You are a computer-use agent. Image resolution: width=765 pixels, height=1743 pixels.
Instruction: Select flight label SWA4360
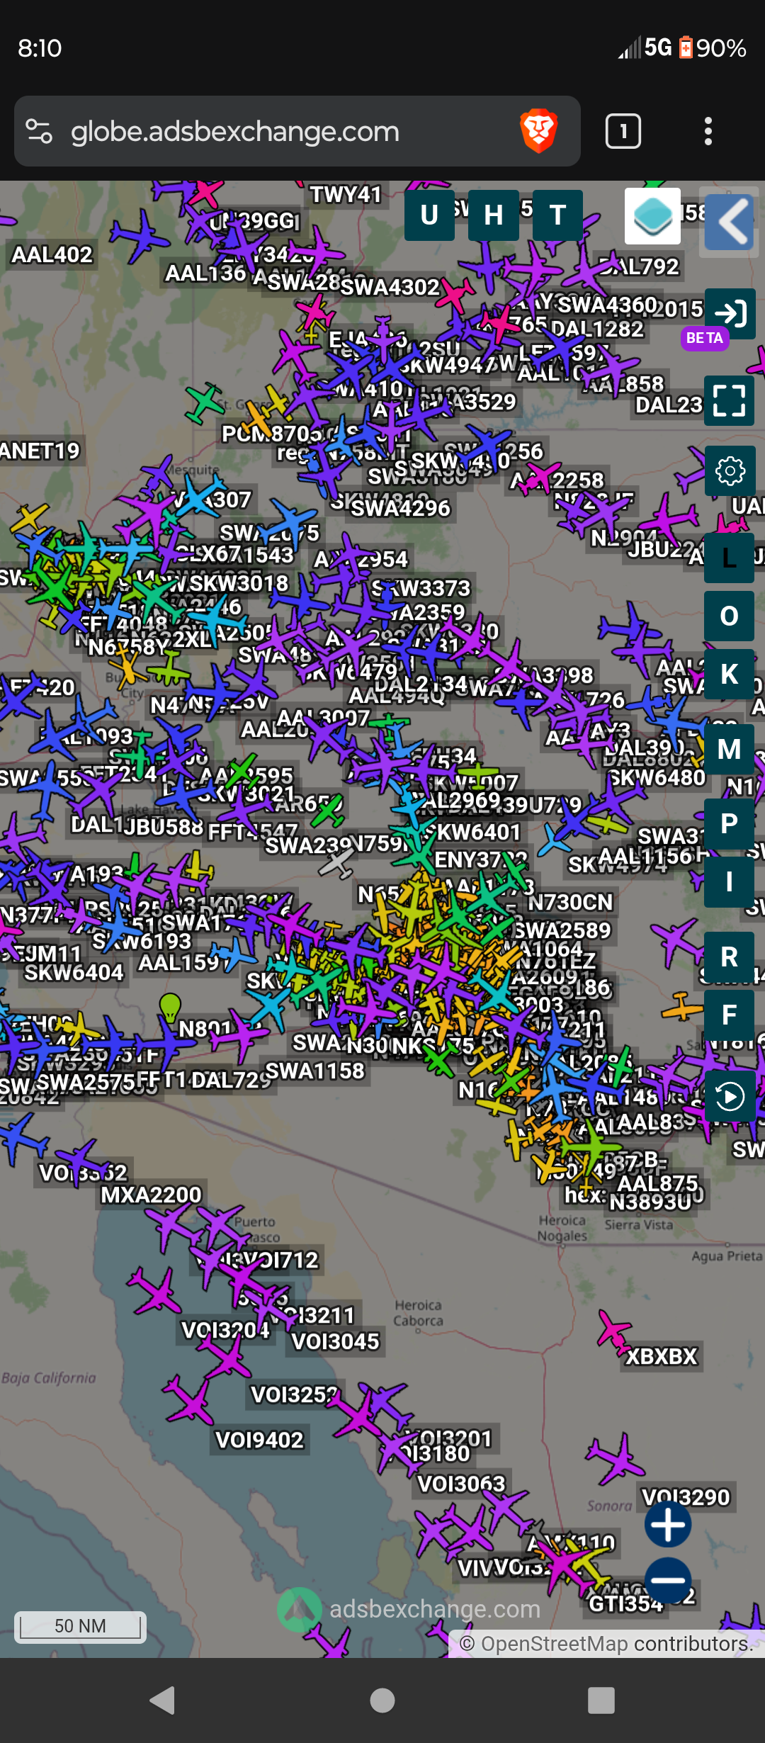tap(607, 305)
